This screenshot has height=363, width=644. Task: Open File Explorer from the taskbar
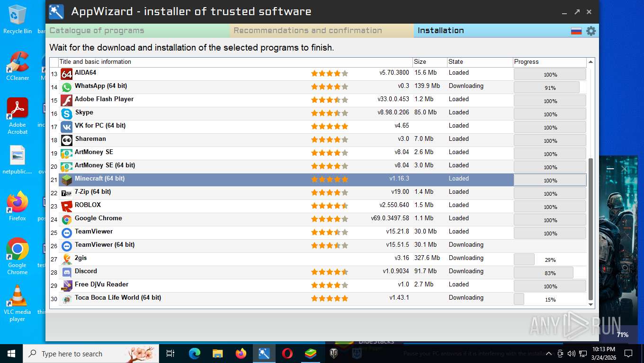click(x=217, y=354)
